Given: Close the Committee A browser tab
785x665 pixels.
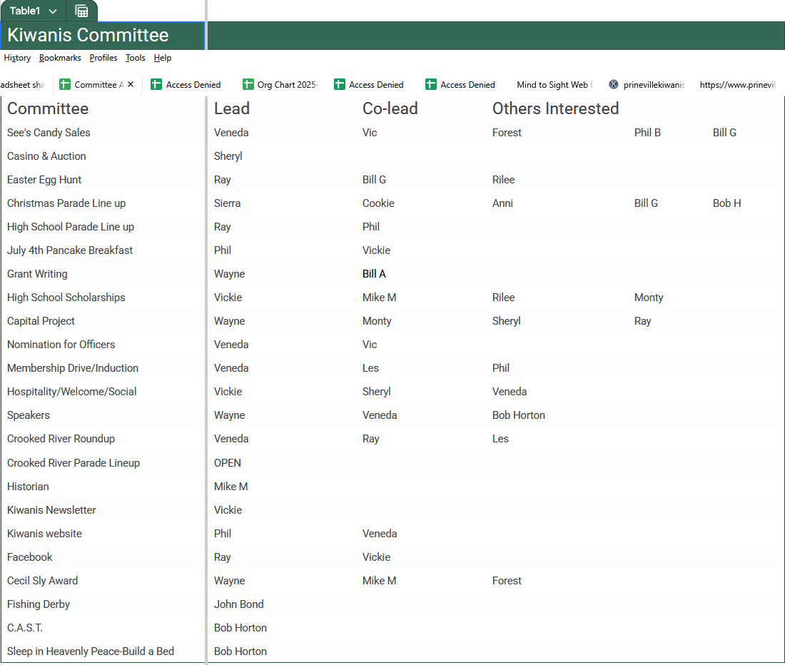Looking at the screenshot, I should (131, 84).
